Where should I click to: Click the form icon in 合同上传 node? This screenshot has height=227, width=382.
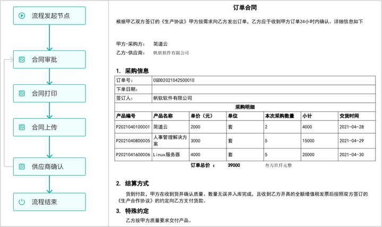pos(22,127)
